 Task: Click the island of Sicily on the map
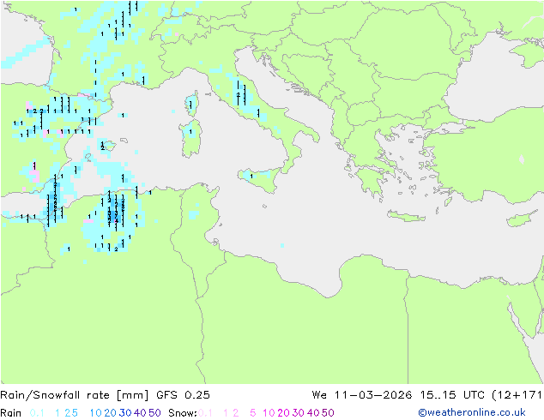(261, 178)
